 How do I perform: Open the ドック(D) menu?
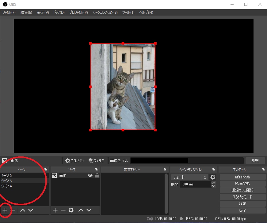tap(59, 13)
